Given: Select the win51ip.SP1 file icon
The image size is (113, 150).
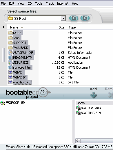Looking at the screenshot, I should coord(10,82).
